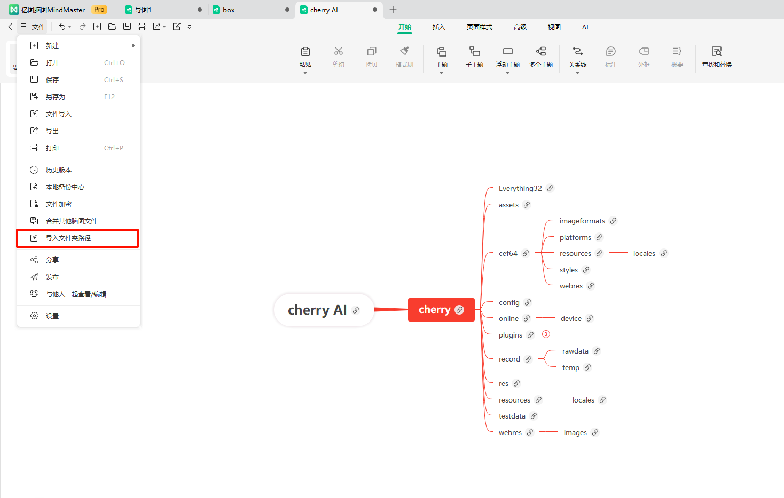Switch to the 视图 ribbon tab
The width and height of the screenshot is (784, 498).
(554, 27)
